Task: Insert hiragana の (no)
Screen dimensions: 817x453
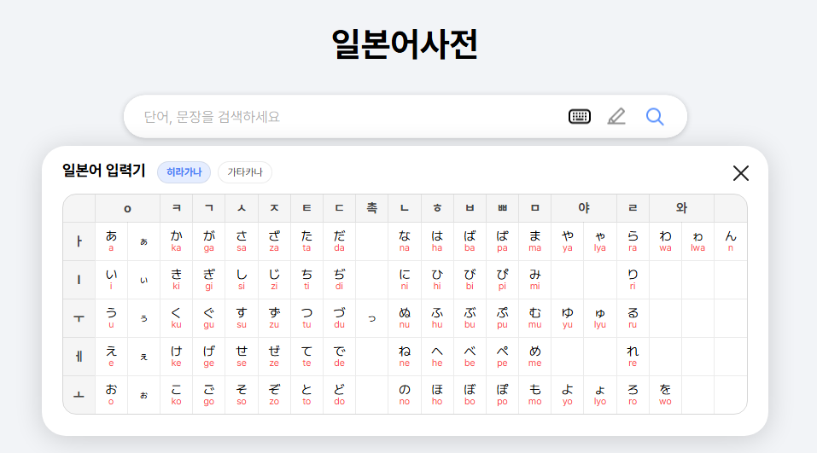Action: [405, 395]
